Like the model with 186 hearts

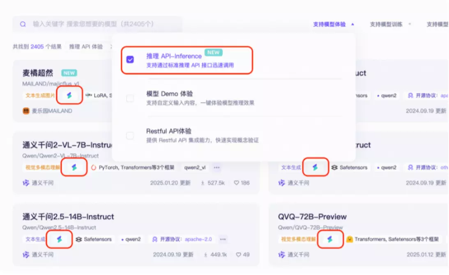point(236,183)
